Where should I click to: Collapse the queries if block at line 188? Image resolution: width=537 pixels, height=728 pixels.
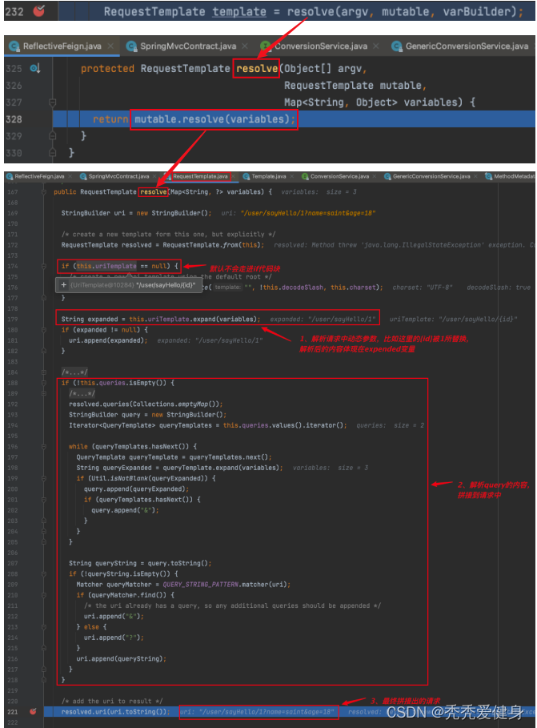pos(44,383)
